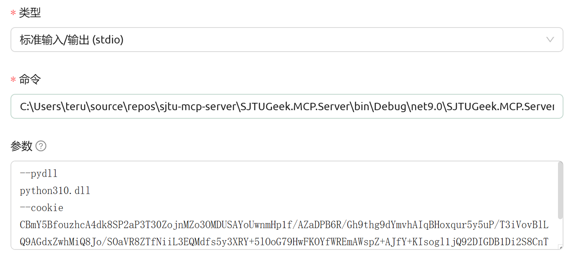This screenshot has height=258, width=572.
Task: Click the --pydll line in parameters
Action: pyautogui.click(x=38, y=173)
